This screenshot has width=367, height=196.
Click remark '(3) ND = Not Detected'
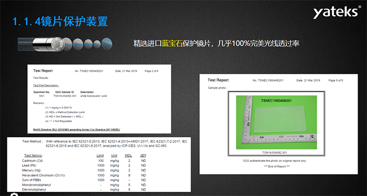(x=64, y=116)
